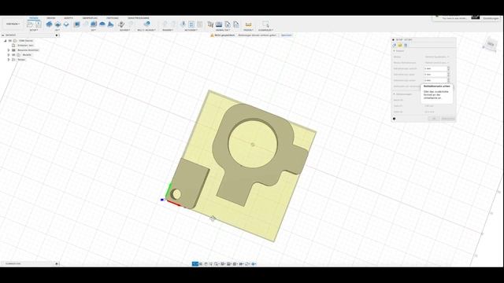Select the third 2D milling strategy icon
This screenshot has height=283, width=504.
point(66,24)
